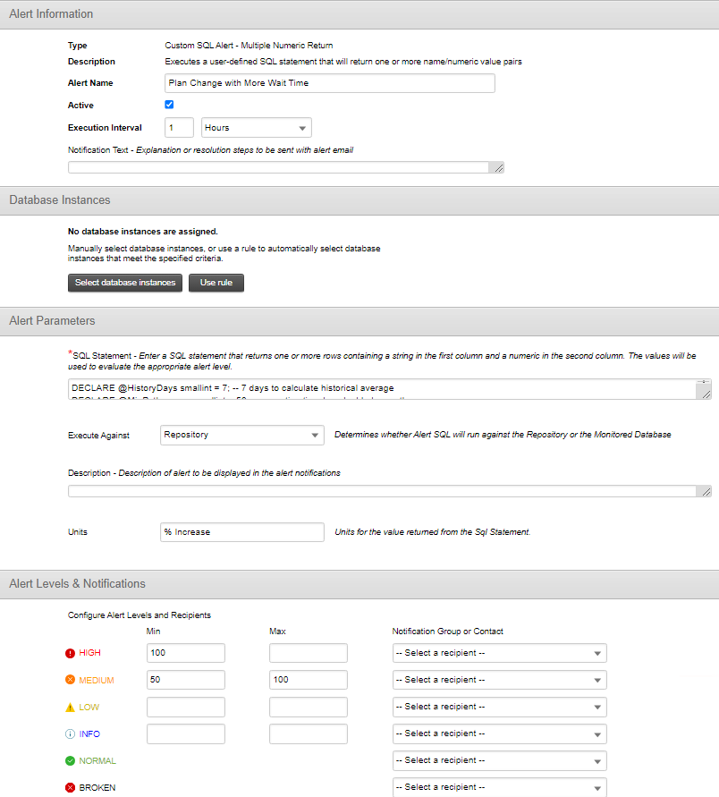Open the MEDIUM level recipient dropdown
The image size is (719, 797).
coord(500,680)
